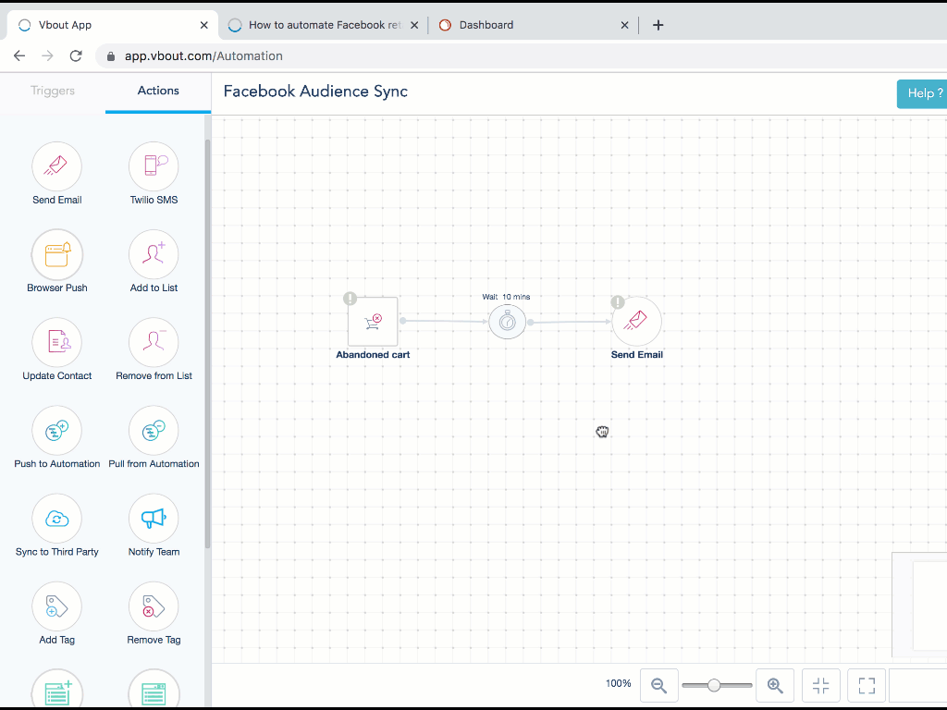
Task: Switch to the Vbout App browser tab
Action: (112, 25)
